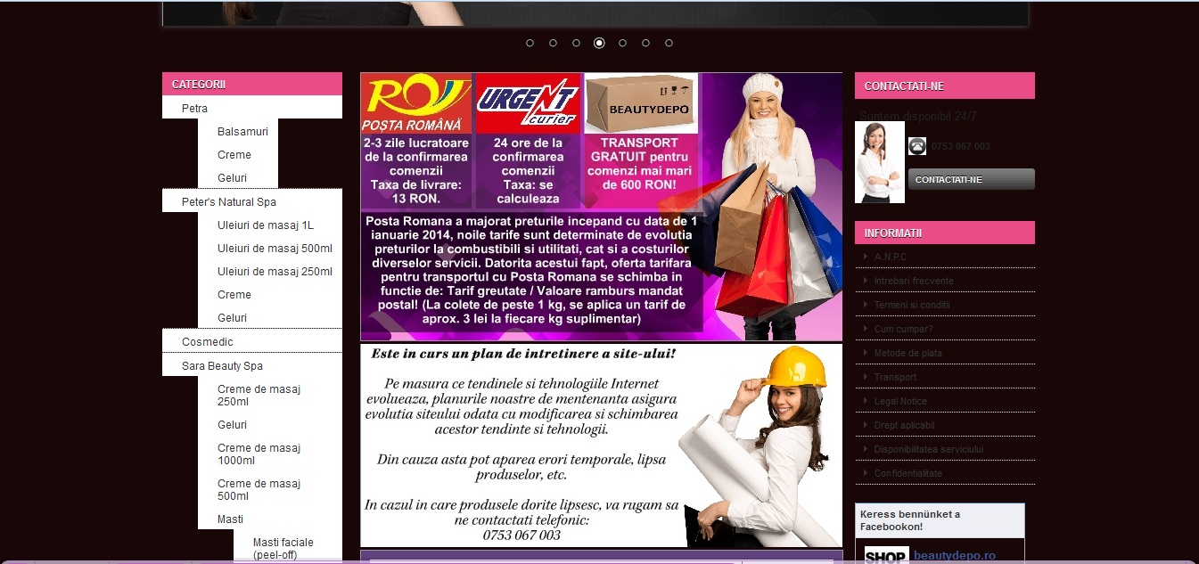Click the telephone icon beside 0753 067 003
Viewport: 1199px width, 564px height.
click(x=917, y=146)
